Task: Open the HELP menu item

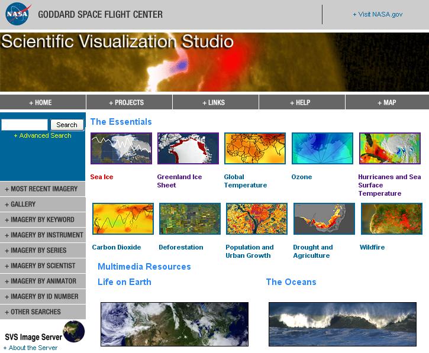Action: point(302,102)
